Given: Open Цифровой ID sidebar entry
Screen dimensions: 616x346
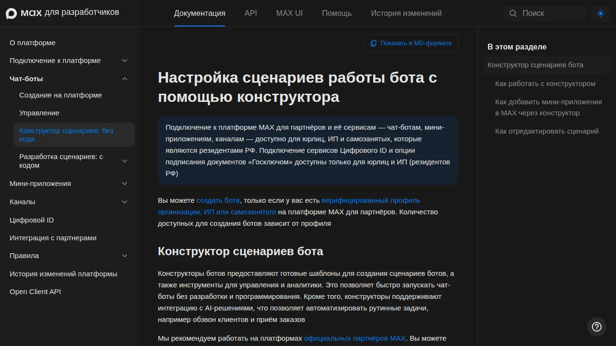Looking at the screenshot, I should click(32, 220).
